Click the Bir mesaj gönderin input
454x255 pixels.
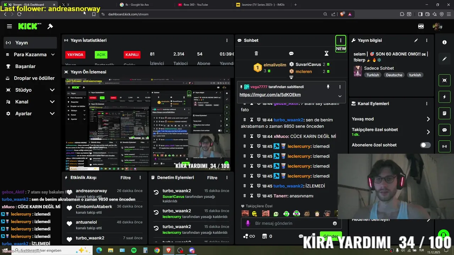pyautogui.click(x=291, y=223)
